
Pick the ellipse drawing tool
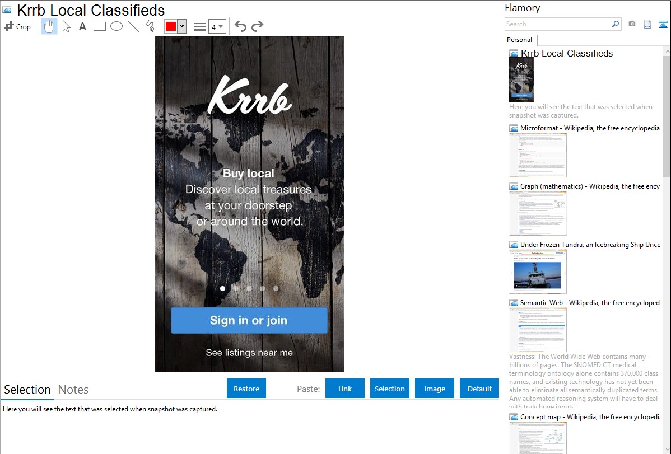point(117,26)
